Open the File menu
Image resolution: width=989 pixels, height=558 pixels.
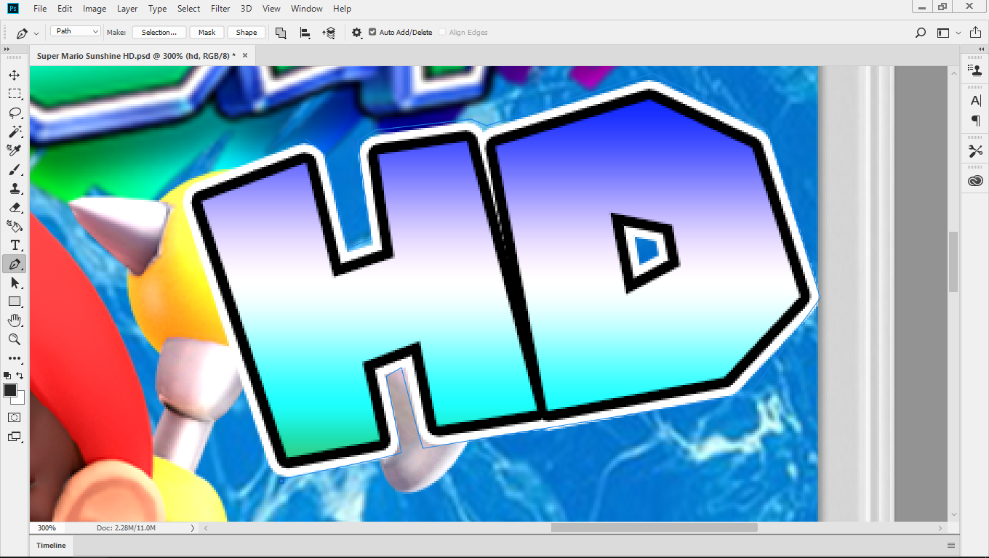pyautogui.click(x=40, y=9)
